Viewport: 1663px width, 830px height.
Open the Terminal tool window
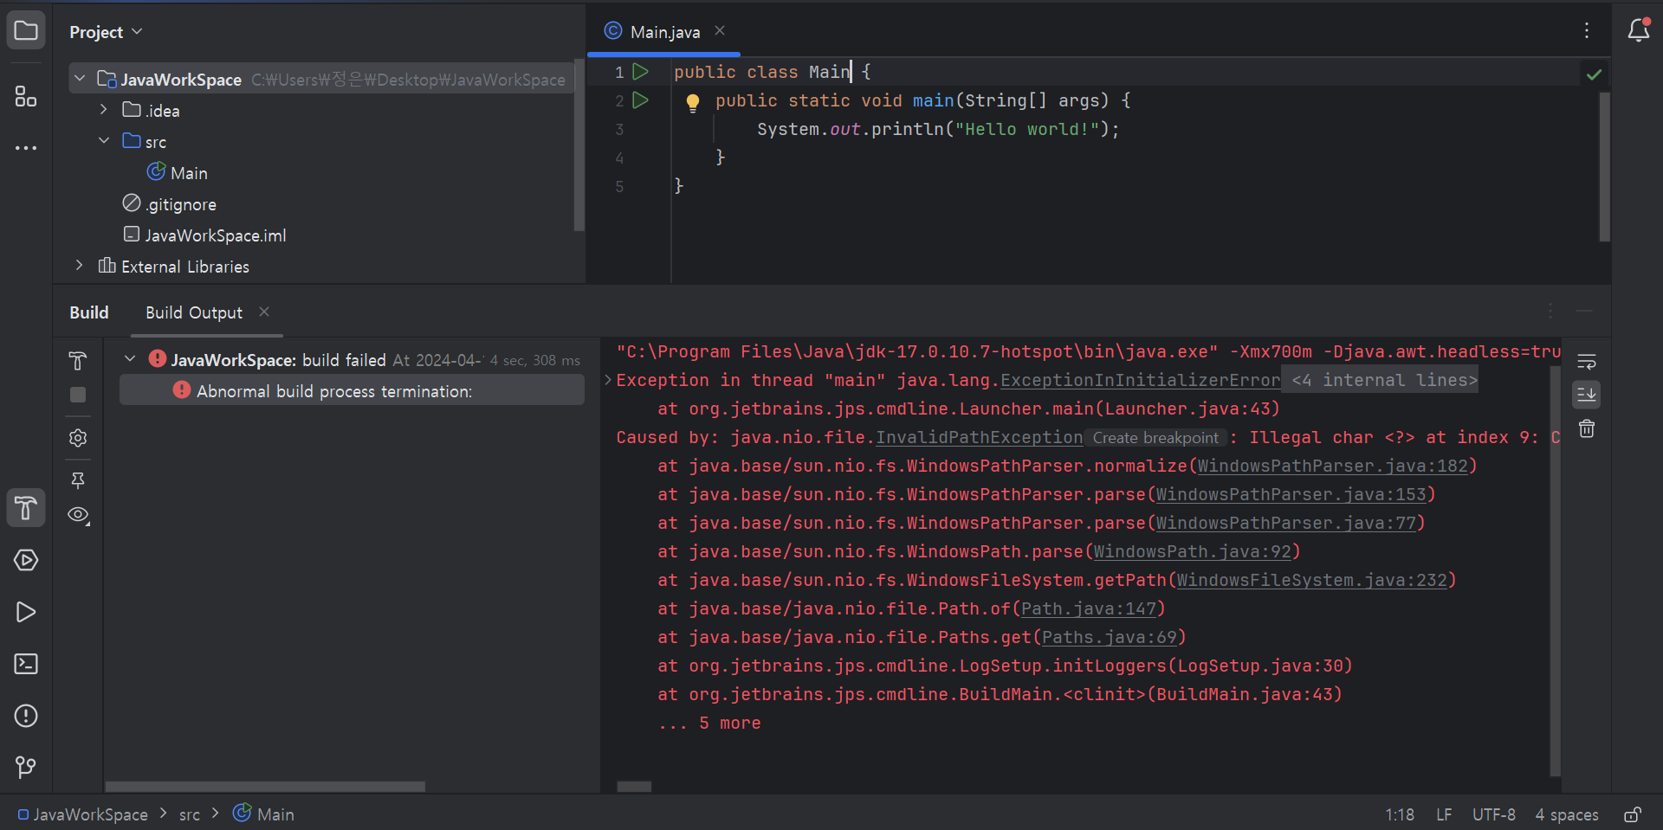point(26,664)
